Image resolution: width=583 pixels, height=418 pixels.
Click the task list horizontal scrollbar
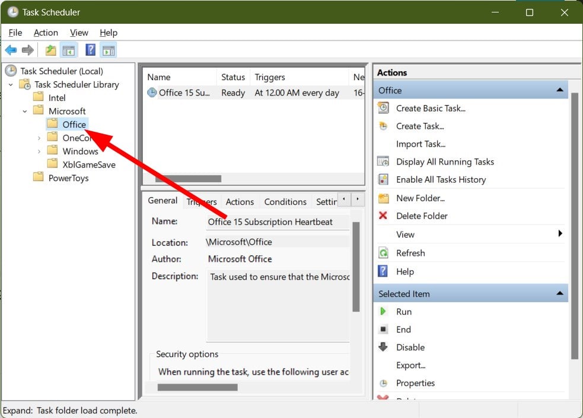[x=188, y=179]
